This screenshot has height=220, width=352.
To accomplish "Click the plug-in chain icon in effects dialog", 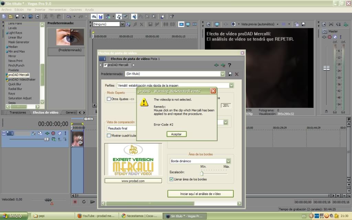I will pyautogui.click(x=216, y=65).
